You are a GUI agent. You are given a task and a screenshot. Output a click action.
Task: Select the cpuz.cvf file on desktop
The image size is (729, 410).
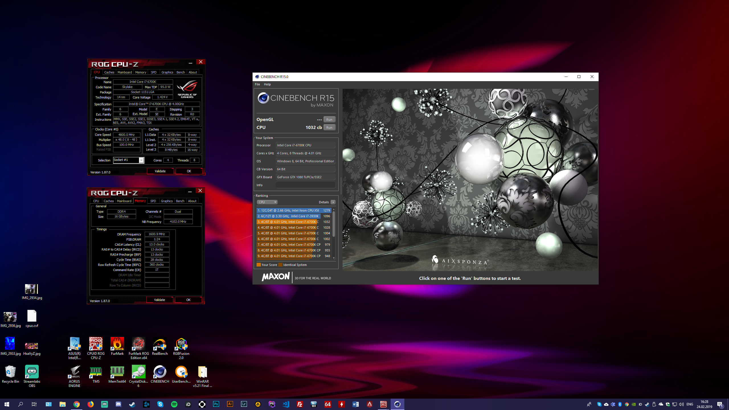(32, 318)
